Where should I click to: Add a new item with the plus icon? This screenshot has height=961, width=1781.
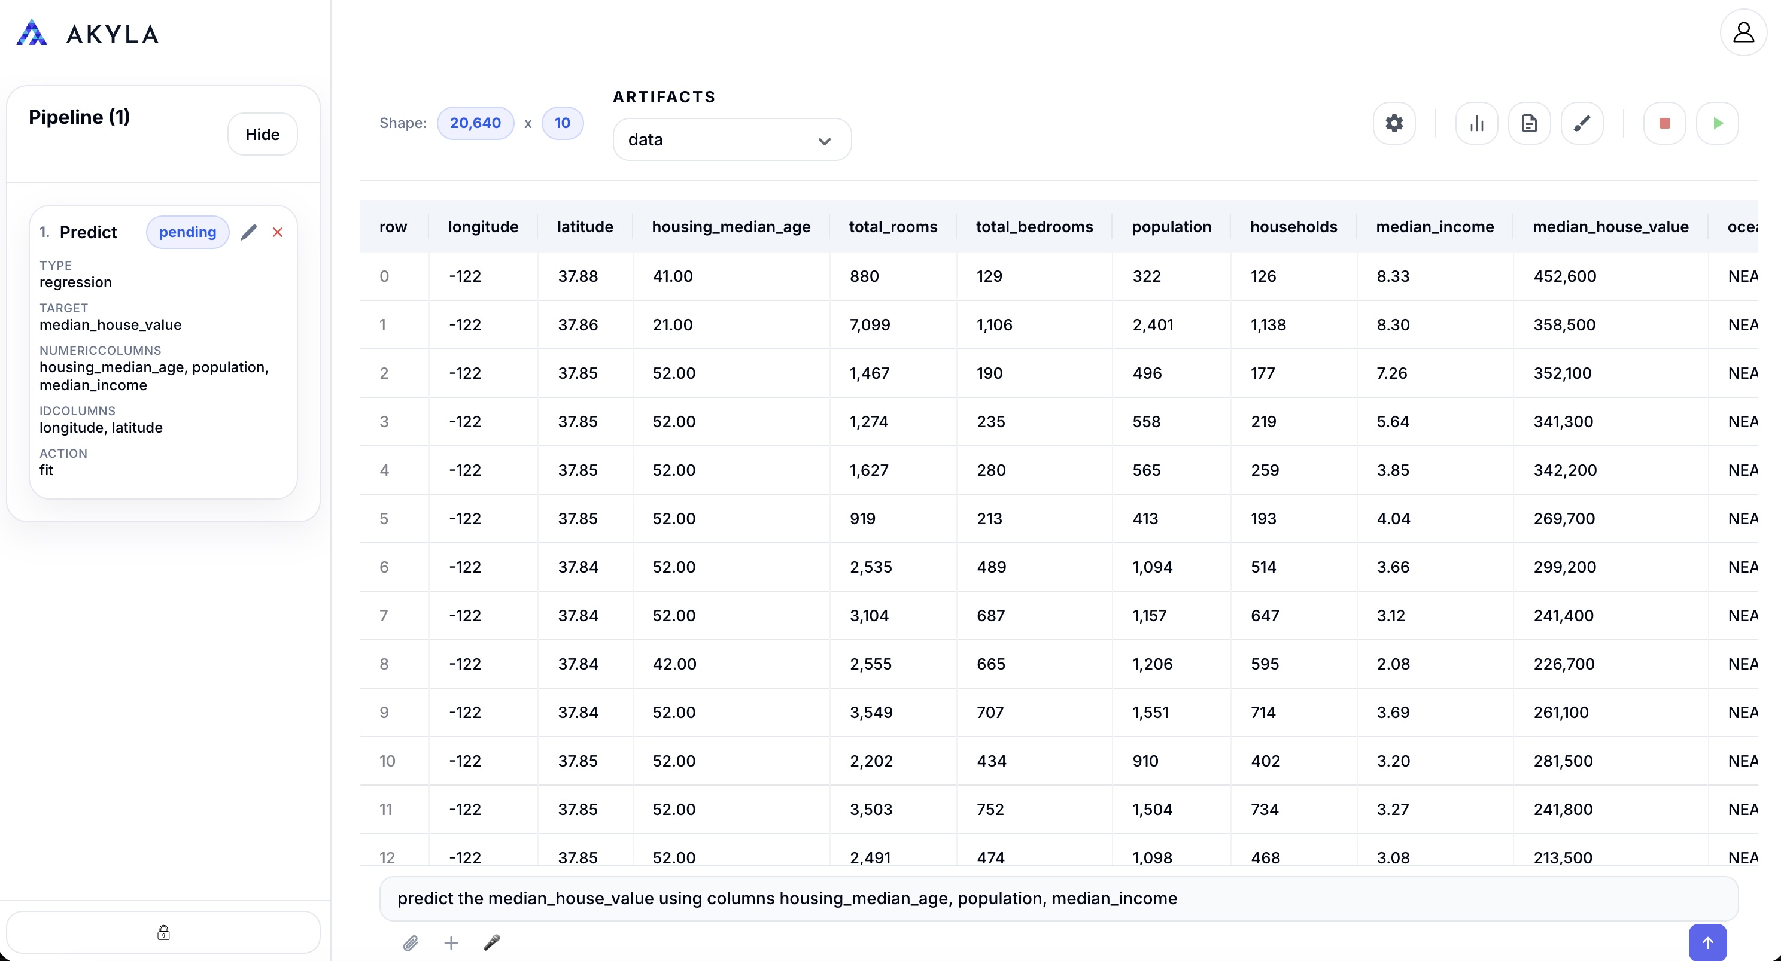pos(451,942)
